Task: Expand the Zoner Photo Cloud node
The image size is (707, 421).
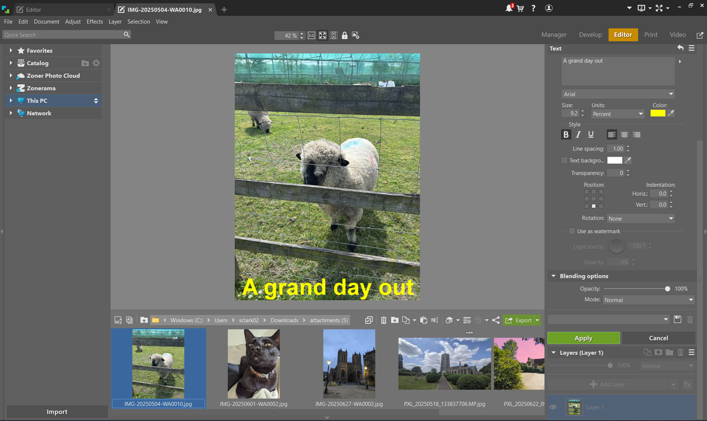Action: [11, 75]
